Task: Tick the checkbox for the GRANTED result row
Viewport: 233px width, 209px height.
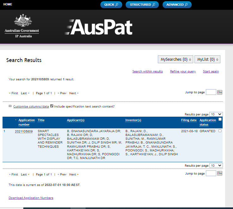Action: coord(220,131)
